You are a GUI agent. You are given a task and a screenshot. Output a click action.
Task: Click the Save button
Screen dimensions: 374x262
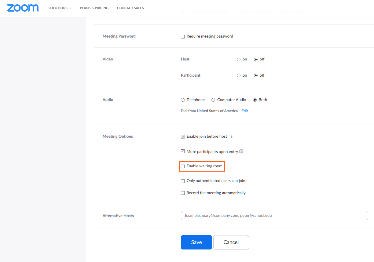196,242
